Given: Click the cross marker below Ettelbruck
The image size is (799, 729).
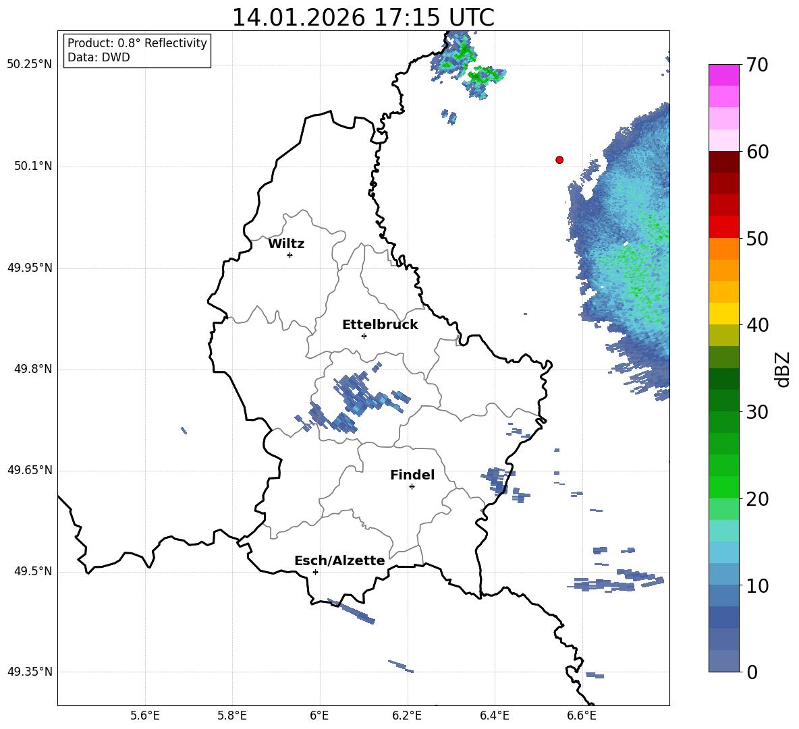Looking at the screenshot, I should tap(364, 336).
